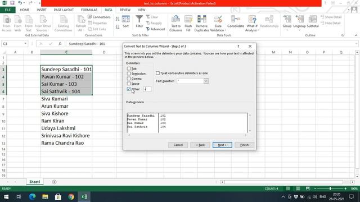
Task: Click the Undo arrow icon
Action: (x=20, y=3)
